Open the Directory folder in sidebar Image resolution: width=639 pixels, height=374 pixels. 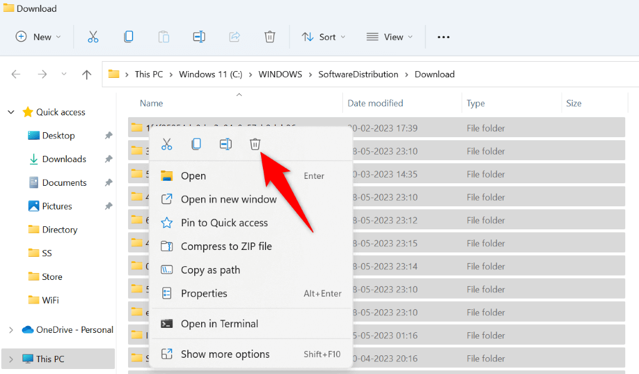[x=60, y=229]
